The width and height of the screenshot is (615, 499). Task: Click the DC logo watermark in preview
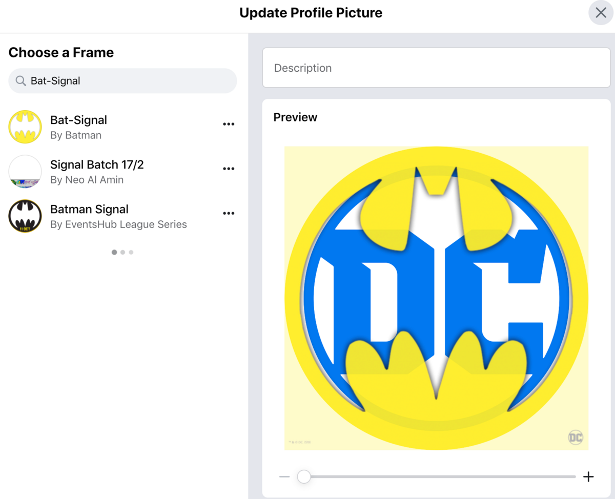coord(576,437)
